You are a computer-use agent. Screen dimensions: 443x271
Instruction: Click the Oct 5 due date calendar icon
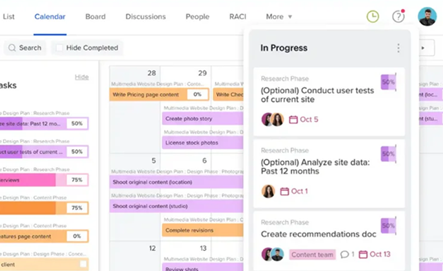coord(293,119)
